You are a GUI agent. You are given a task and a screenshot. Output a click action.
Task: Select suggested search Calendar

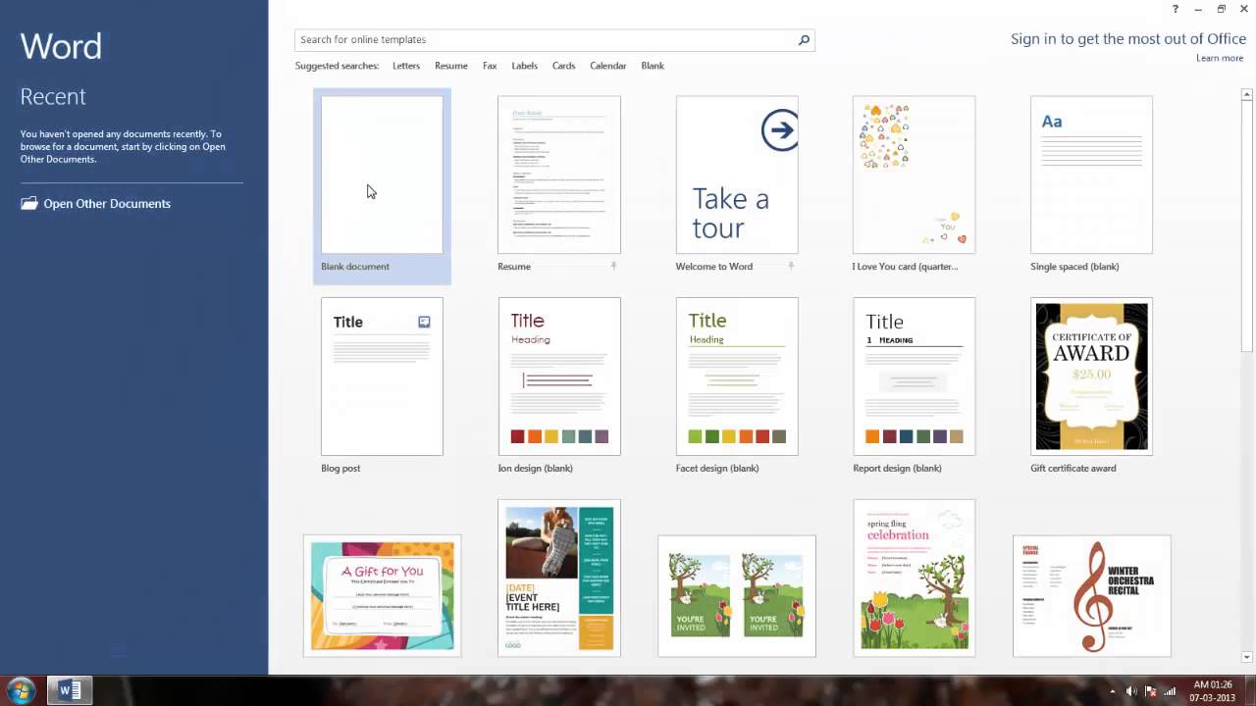[x=608, y=66]
